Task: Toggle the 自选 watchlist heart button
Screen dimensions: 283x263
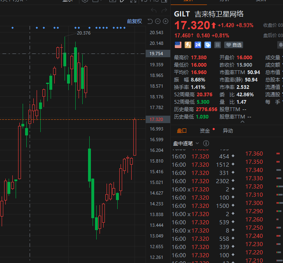Action: 234,45
